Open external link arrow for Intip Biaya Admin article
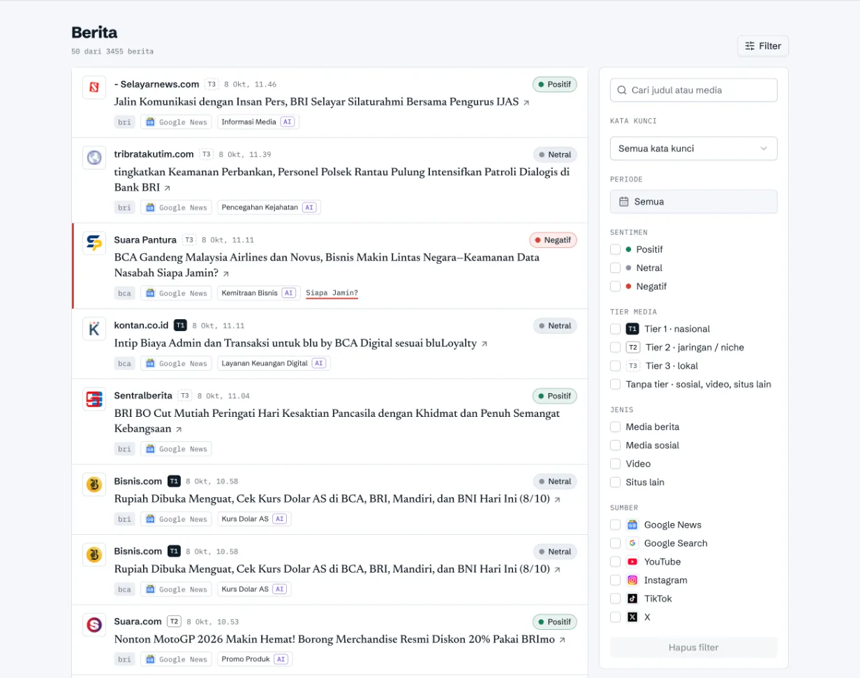The height and width of the screenshot is (678, 860). [484, 344]
